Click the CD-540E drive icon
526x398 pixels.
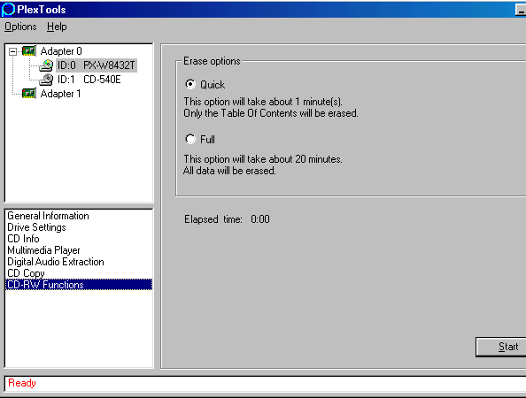click(x=46, y=80)
